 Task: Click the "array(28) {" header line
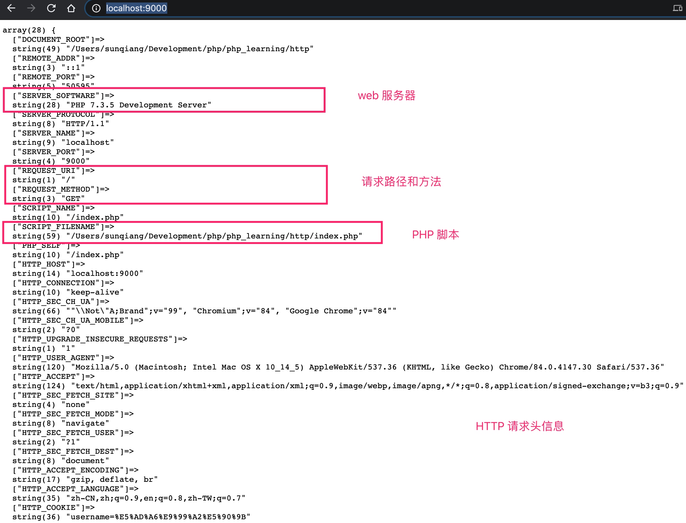point(29,30)
